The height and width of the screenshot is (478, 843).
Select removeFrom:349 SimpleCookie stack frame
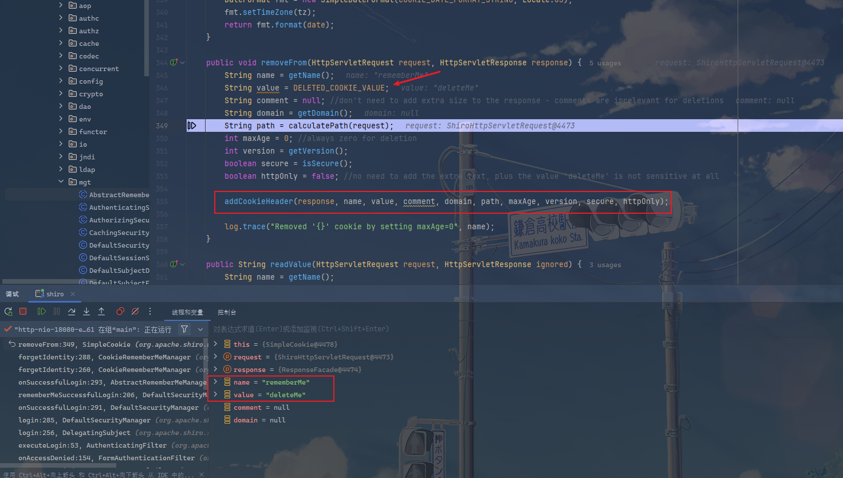click(104, 344)
